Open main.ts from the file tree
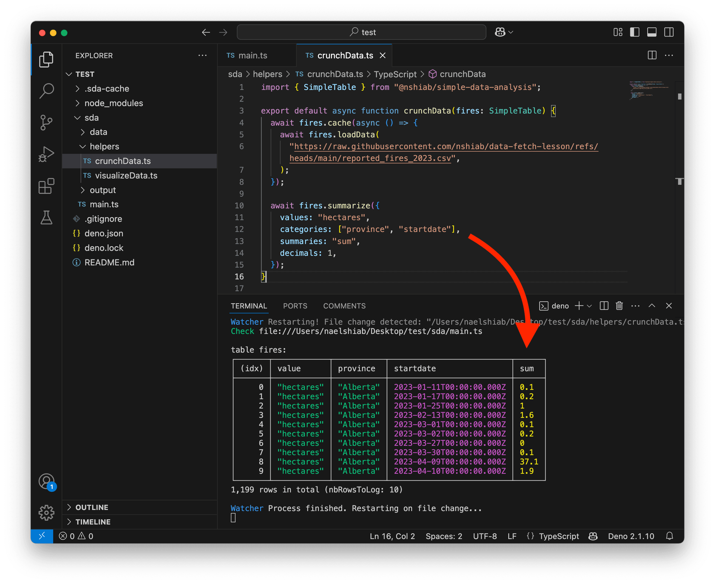Image resolution: width=715 pixels, height=584 pixels. click(140, 204)
